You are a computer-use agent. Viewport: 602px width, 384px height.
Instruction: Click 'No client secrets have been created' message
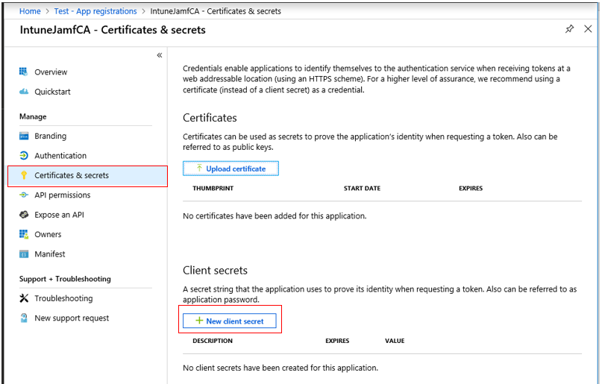(280, 368)
